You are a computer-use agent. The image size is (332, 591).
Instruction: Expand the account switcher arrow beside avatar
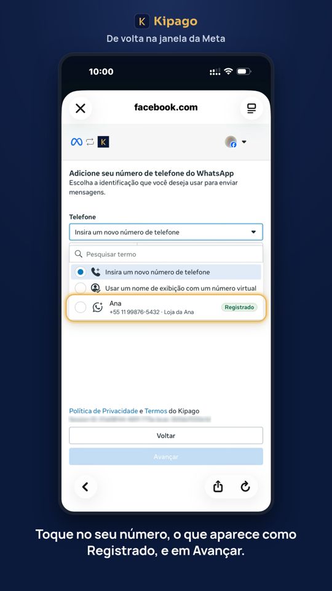244,142
